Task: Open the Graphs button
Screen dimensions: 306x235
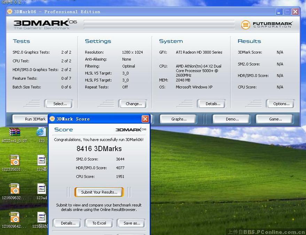Action: pos(179,119)
